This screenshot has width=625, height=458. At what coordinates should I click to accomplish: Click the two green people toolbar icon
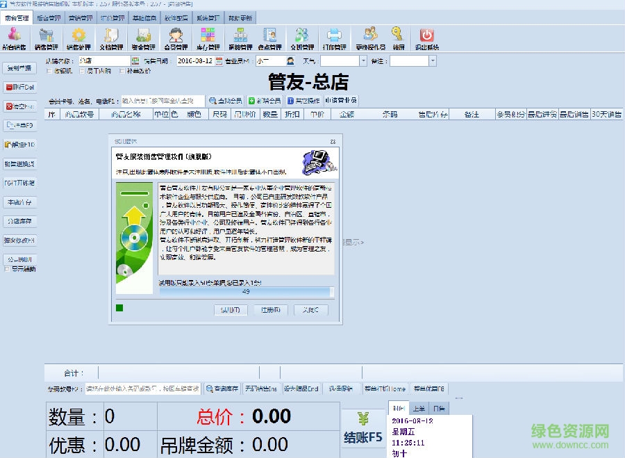coord(302,38)
